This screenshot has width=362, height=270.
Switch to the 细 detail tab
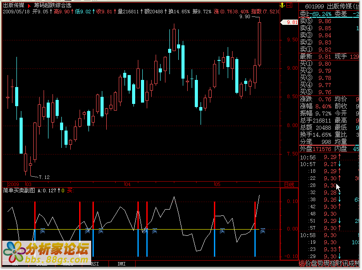(302, 263)
